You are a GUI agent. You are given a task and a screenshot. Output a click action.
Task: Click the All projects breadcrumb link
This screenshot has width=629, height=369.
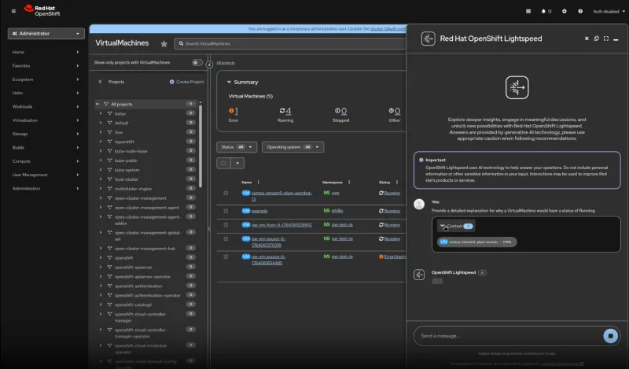click(226, 63)
